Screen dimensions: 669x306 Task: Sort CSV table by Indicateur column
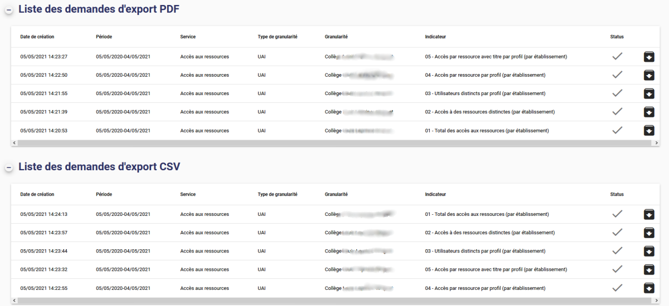435,194
